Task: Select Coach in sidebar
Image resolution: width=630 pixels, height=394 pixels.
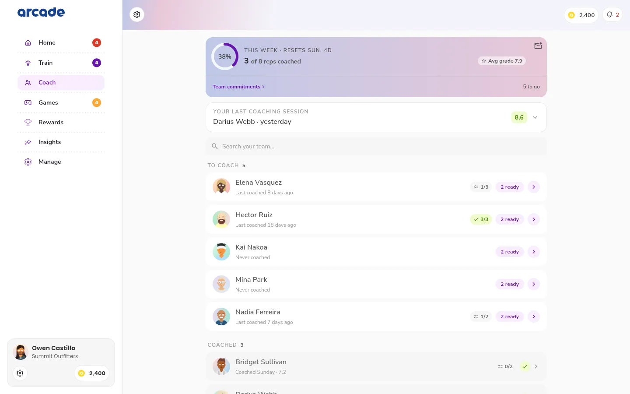Action: tap(61, 82)
